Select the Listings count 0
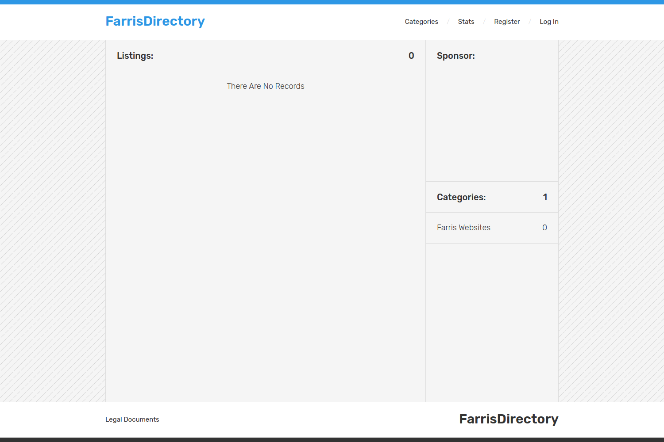The width and height of the screenshot is (664, 442). click(x=411, y=56)
